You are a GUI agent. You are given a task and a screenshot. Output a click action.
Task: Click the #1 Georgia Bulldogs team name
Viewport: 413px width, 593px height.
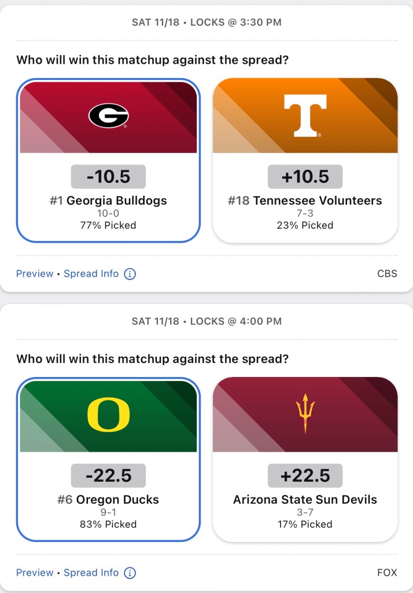(x=108, y=201)
